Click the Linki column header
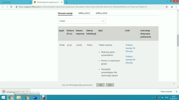The height and width of the screenshot is (100, 179). click(127, 31)
